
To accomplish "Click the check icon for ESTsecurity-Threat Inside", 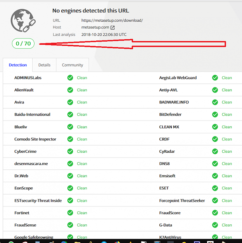I will click(x=70, y=201).
